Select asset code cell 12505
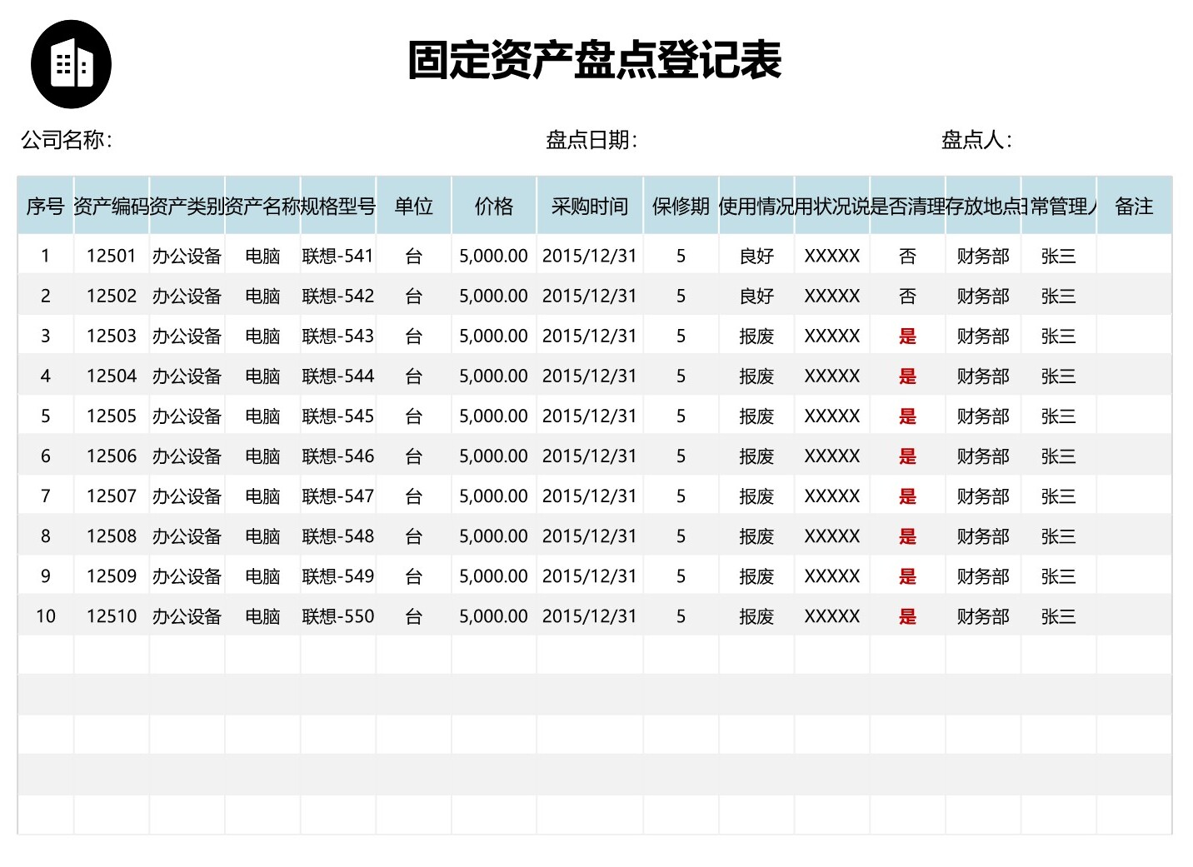The height and width of the screenshot is (867, 1193). 112,416
